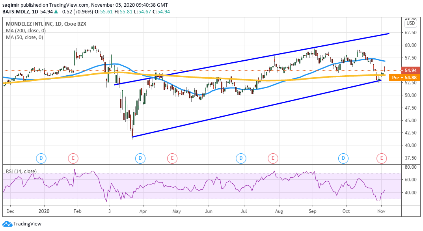The image size is (423, 231).
Task: Select the BATS:MDLZ symbol in the header
Action: coord(15,12)
